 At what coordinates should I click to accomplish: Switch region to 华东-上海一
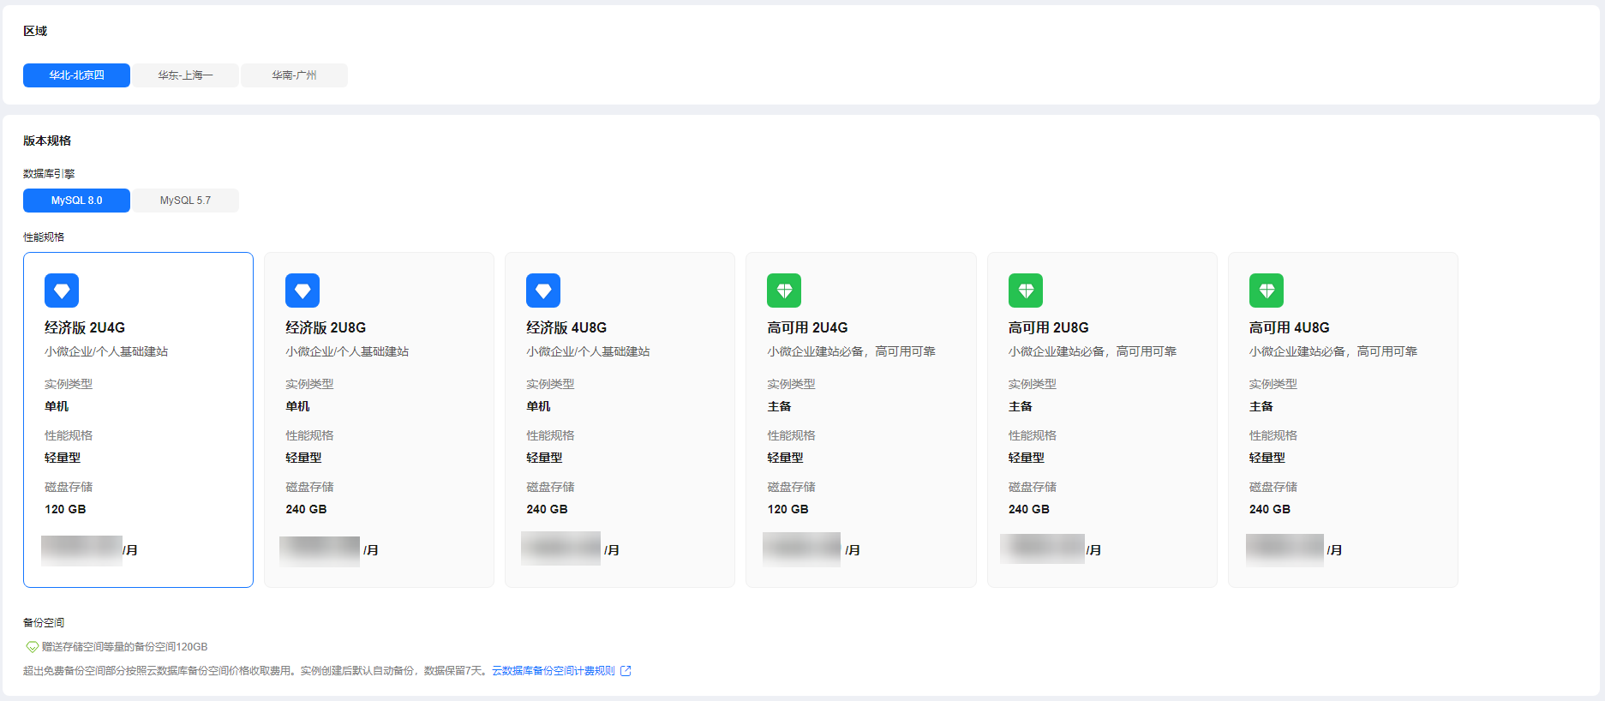[185, 75]
